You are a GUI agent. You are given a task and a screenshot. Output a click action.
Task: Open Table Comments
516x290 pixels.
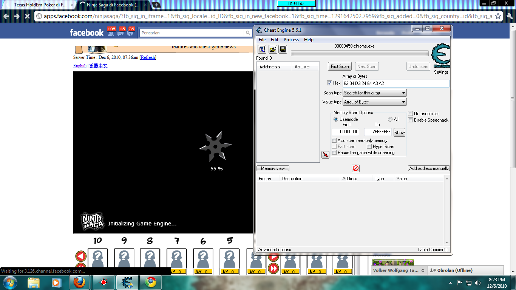coord(432,250)
